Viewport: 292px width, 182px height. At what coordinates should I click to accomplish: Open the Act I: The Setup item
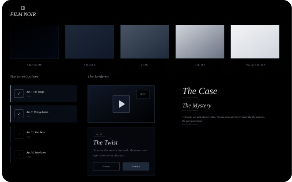pos(43,94)
